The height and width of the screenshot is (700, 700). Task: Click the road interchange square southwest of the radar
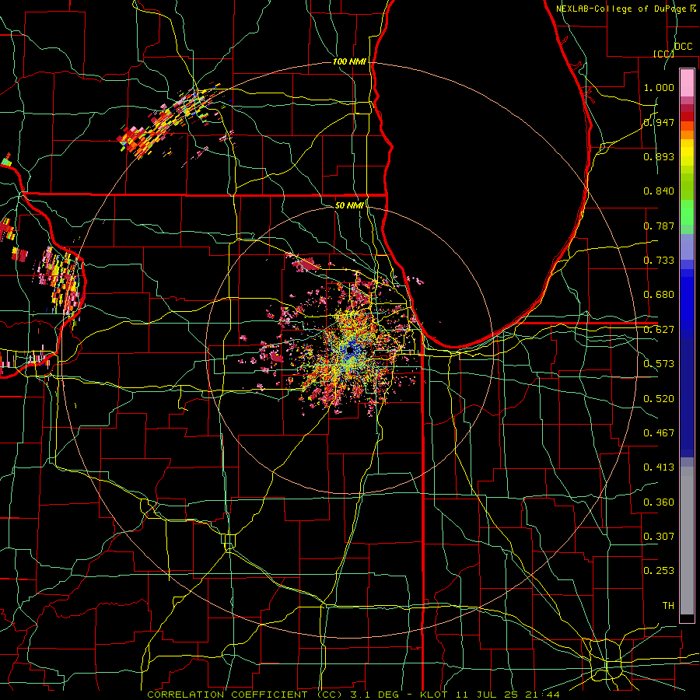(x=229, y=541)
